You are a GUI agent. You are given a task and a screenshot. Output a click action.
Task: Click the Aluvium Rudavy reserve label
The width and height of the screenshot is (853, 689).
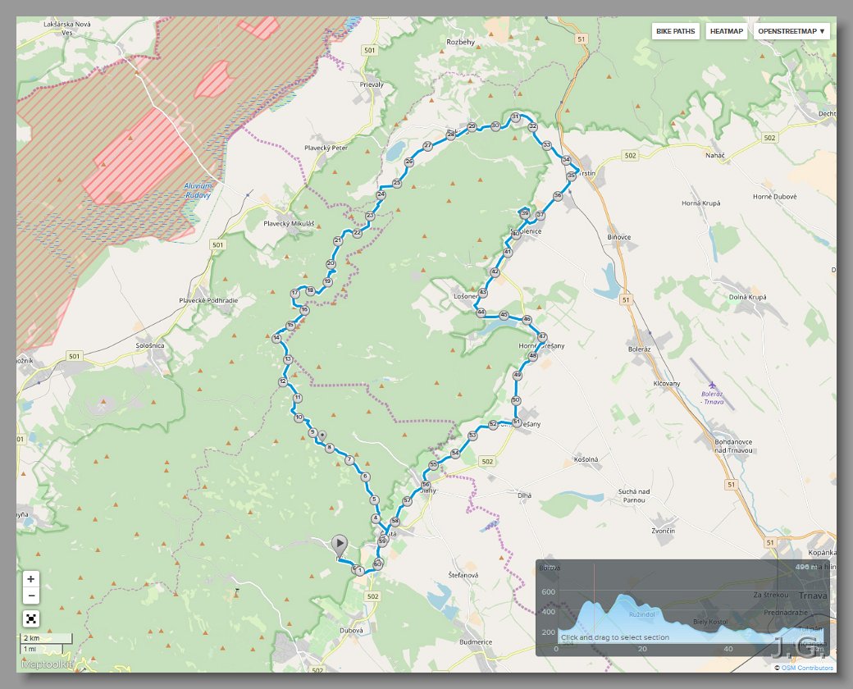click(198, 190)
